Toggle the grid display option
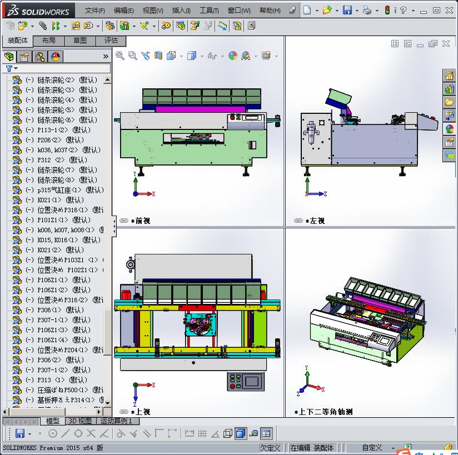Viewport: 458px width, 455px height. pyautogui.click(x=202, y=433)
